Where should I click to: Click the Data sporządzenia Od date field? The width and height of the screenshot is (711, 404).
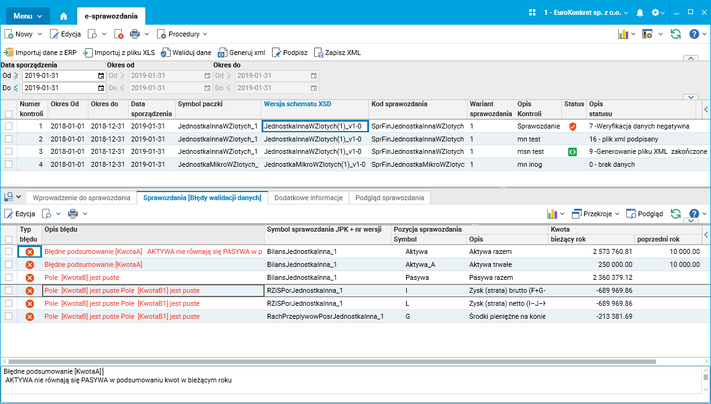(x=59, y=75)
